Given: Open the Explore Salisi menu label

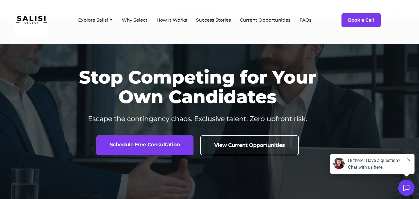Looking at the screenshot, I should (x=93, y=20).
